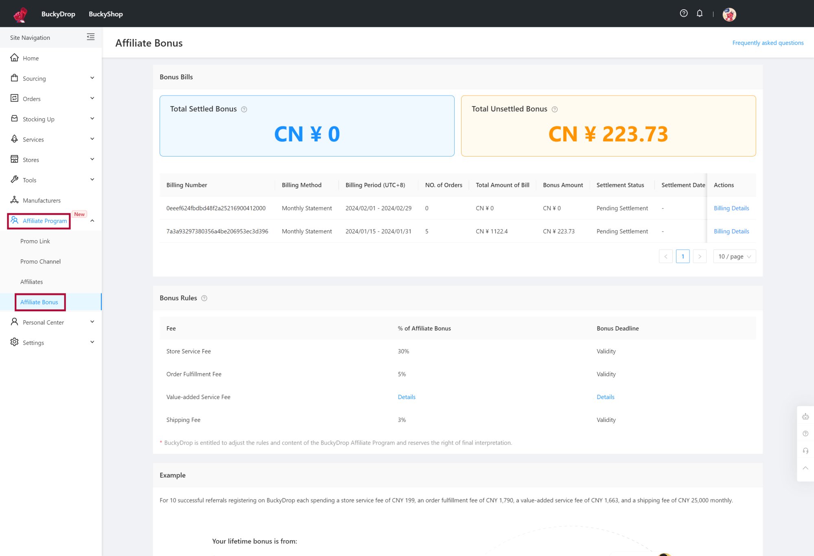Open Manufacturers in sidebar
Screen dimensions: 814x556
point(42,200)
